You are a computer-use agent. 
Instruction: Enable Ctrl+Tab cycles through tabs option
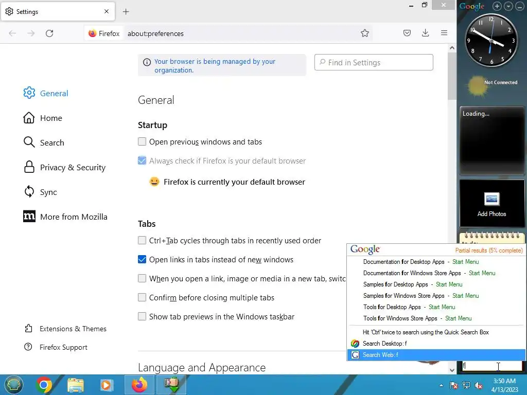142,240
